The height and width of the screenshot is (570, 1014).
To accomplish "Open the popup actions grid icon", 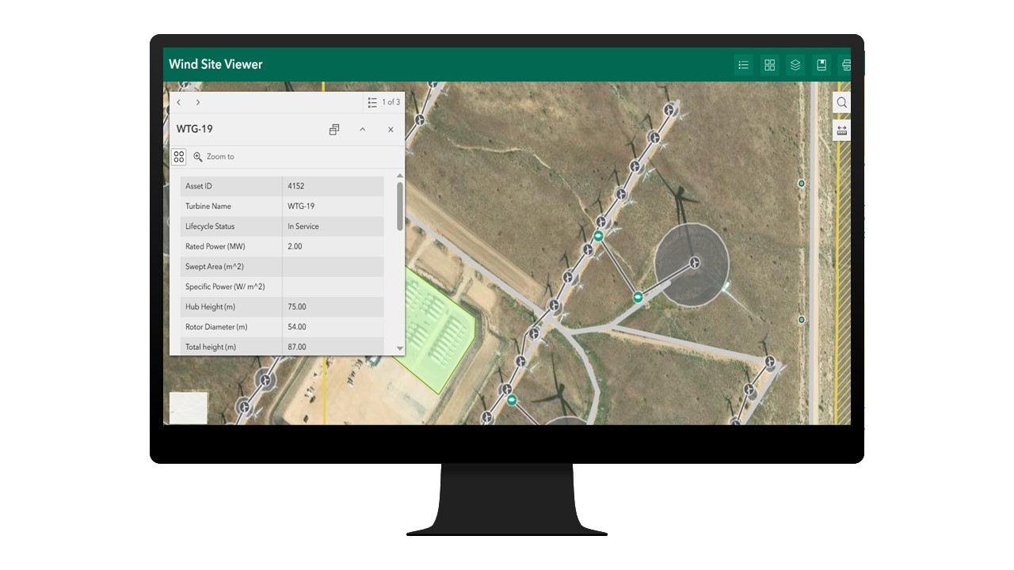I will (x=179, y=156).
